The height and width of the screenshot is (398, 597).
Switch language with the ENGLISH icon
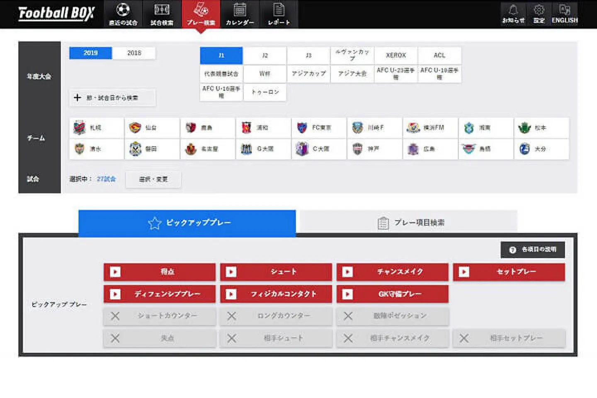click(x=564, y=10)
